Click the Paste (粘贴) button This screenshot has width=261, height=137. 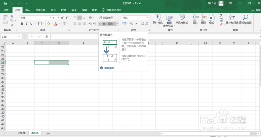(x=6, y=20)
